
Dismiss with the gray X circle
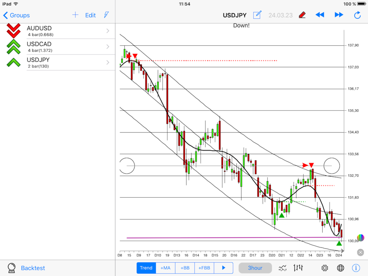(x=361, y=252)
